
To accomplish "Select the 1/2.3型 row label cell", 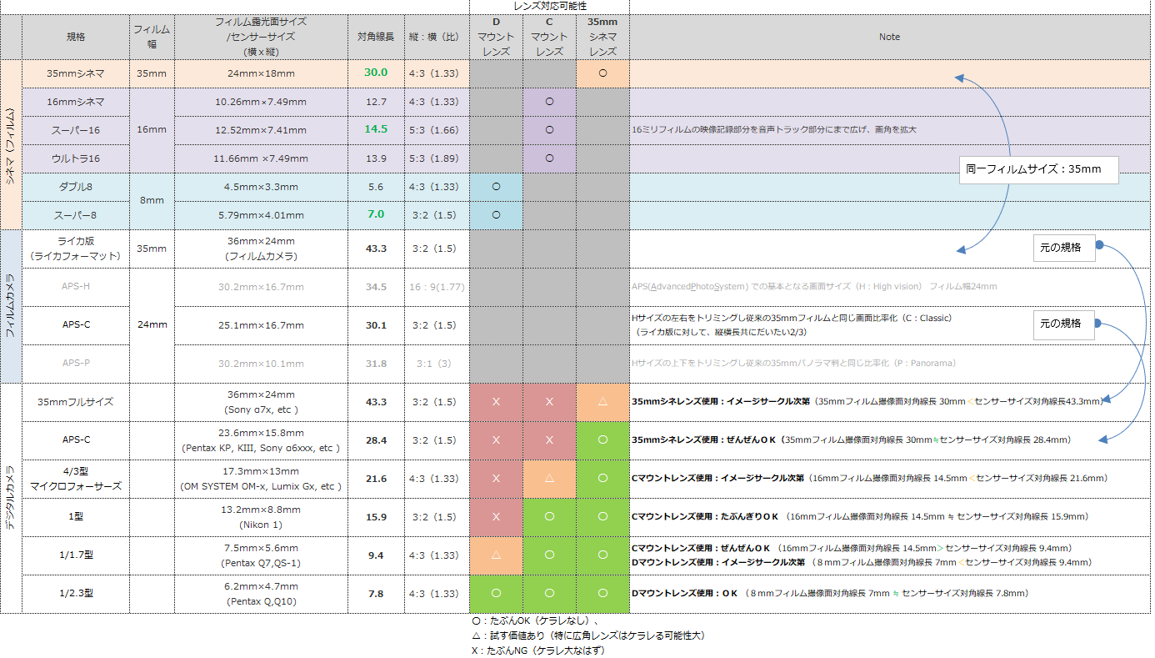I will (x=76, y=594).
